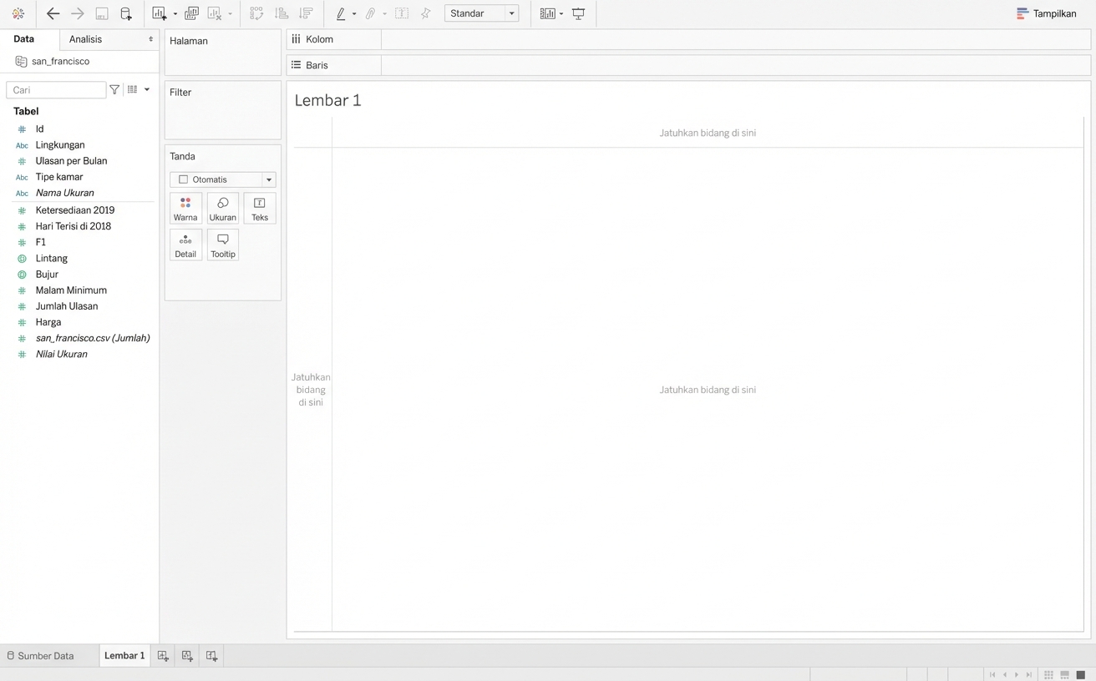The width and height of the screenshot is (1096, 681).
Task: Sort descending using the toolbar icon
Action: pyautogui.click(x=306, y=13)
